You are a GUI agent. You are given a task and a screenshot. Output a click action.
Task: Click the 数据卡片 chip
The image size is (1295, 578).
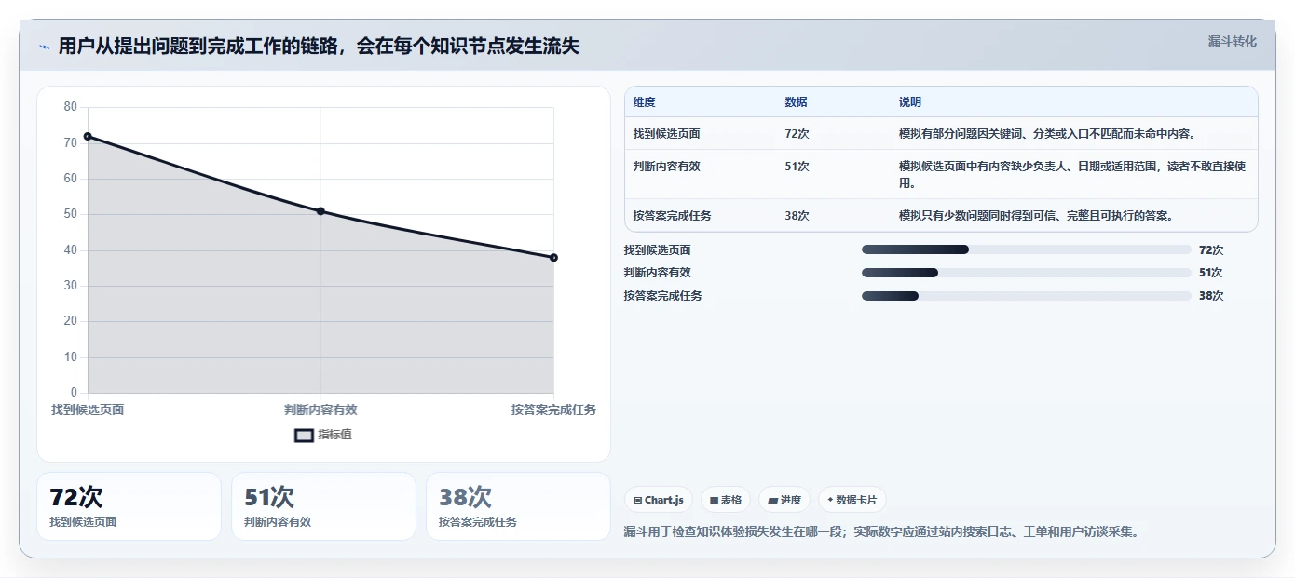point(852,500)
